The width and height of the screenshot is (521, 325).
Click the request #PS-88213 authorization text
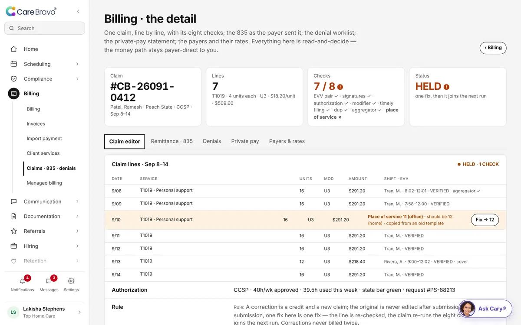431,290
